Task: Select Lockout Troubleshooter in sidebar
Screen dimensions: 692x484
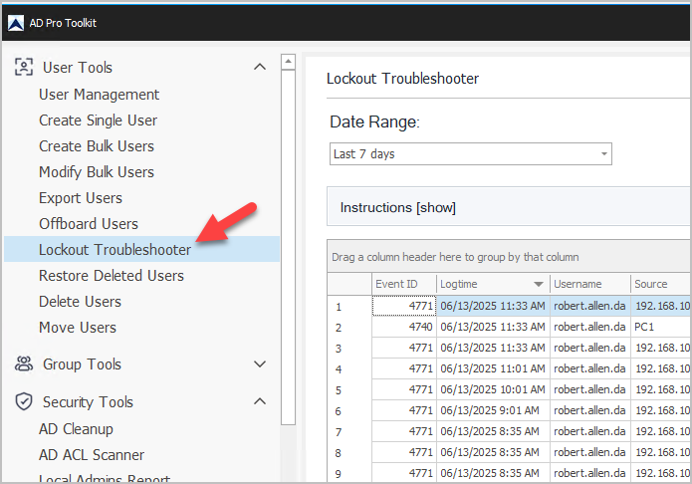Action: (x=142, y=250)
